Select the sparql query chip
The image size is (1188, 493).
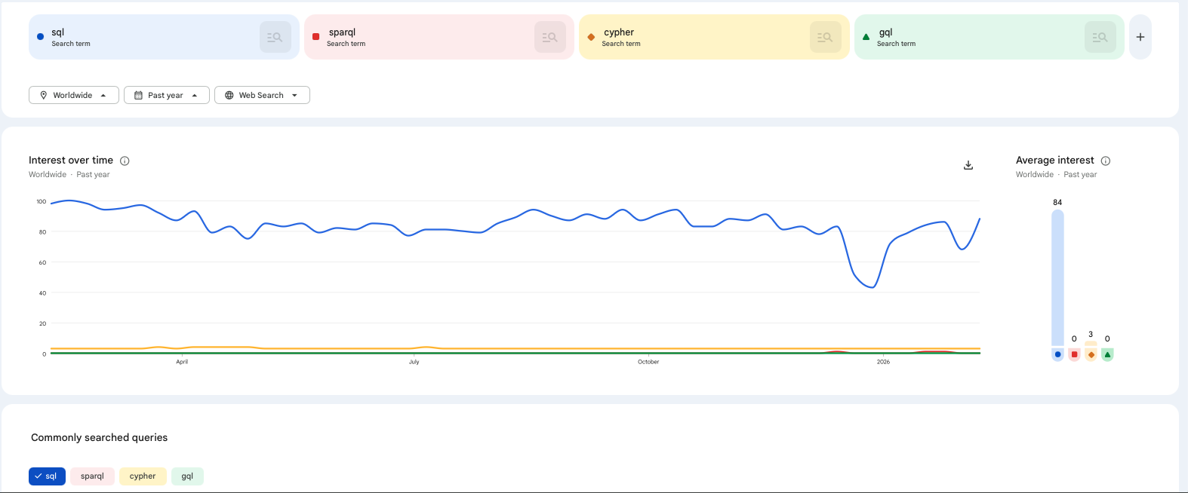tap(92, 476)
